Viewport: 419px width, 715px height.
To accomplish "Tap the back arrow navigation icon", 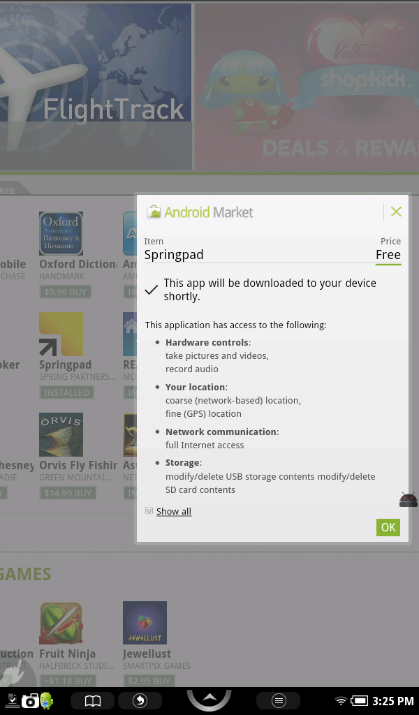I will [140, 701].
